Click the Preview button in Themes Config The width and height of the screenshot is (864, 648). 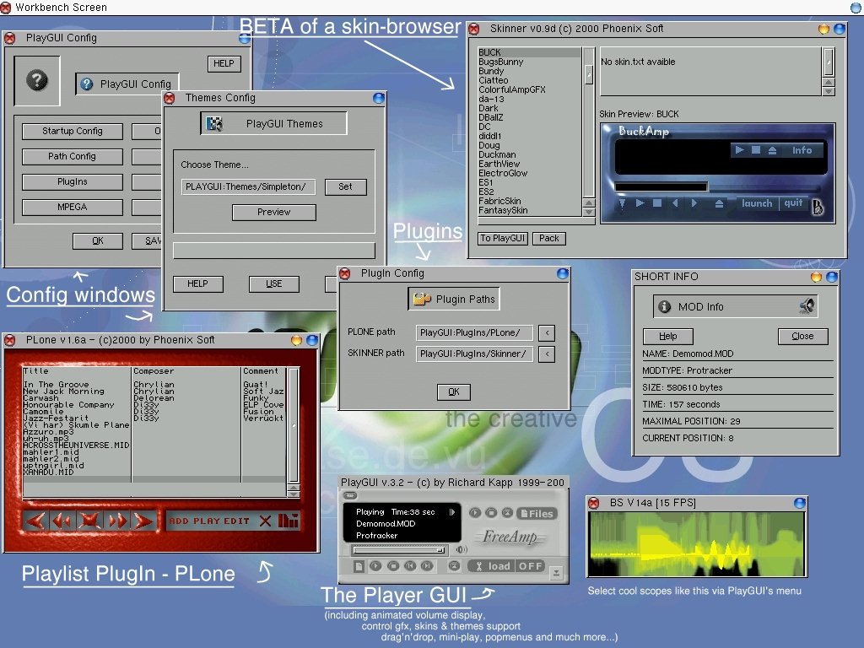[273, 213]
